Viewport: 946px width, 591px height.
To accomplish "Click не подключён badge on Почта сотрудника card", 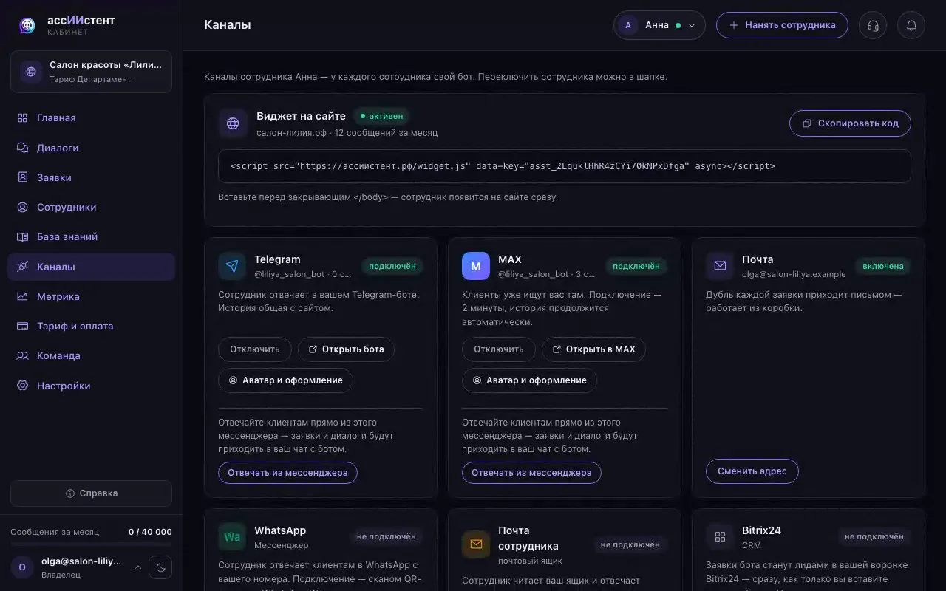I will [630, 544].
